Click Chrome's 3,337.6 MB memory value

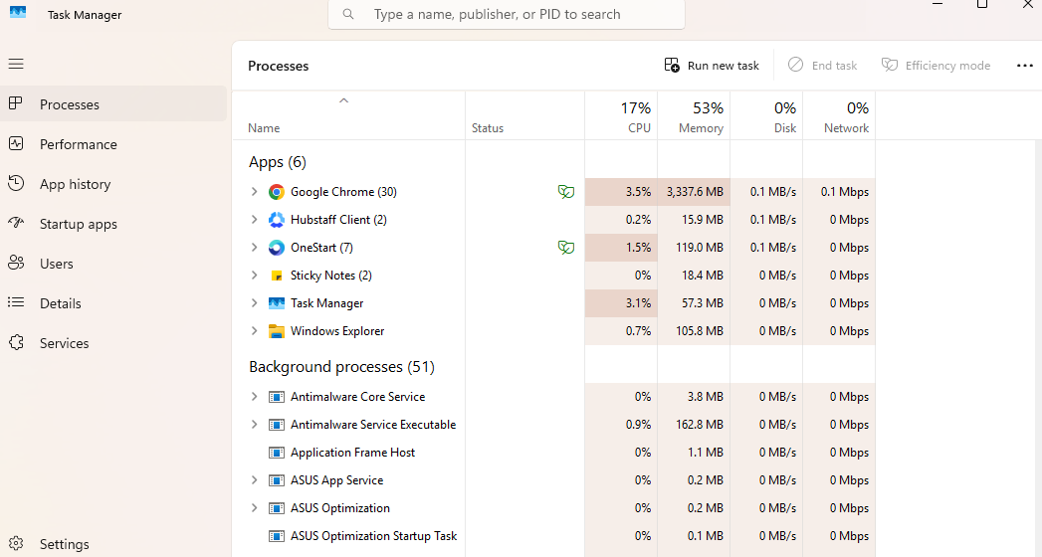pyautogui.click(x=695, y=192)
